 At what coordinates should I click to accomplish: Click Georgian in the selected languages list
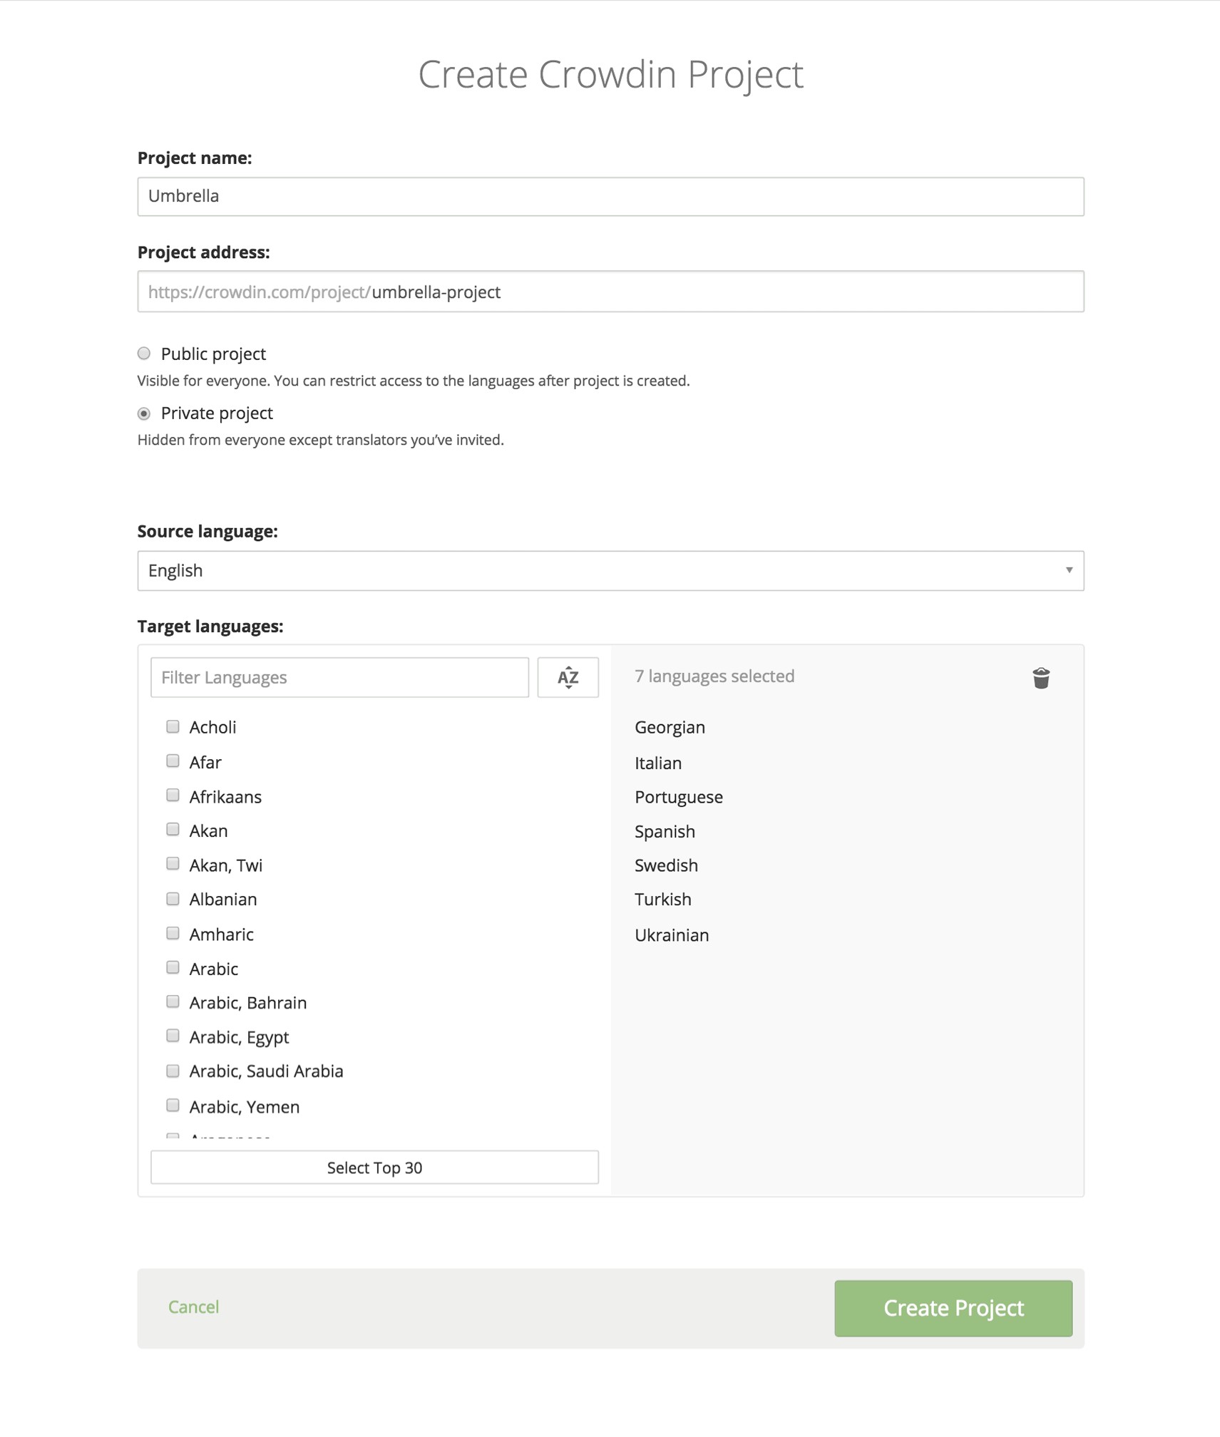[x=670, y=727]
